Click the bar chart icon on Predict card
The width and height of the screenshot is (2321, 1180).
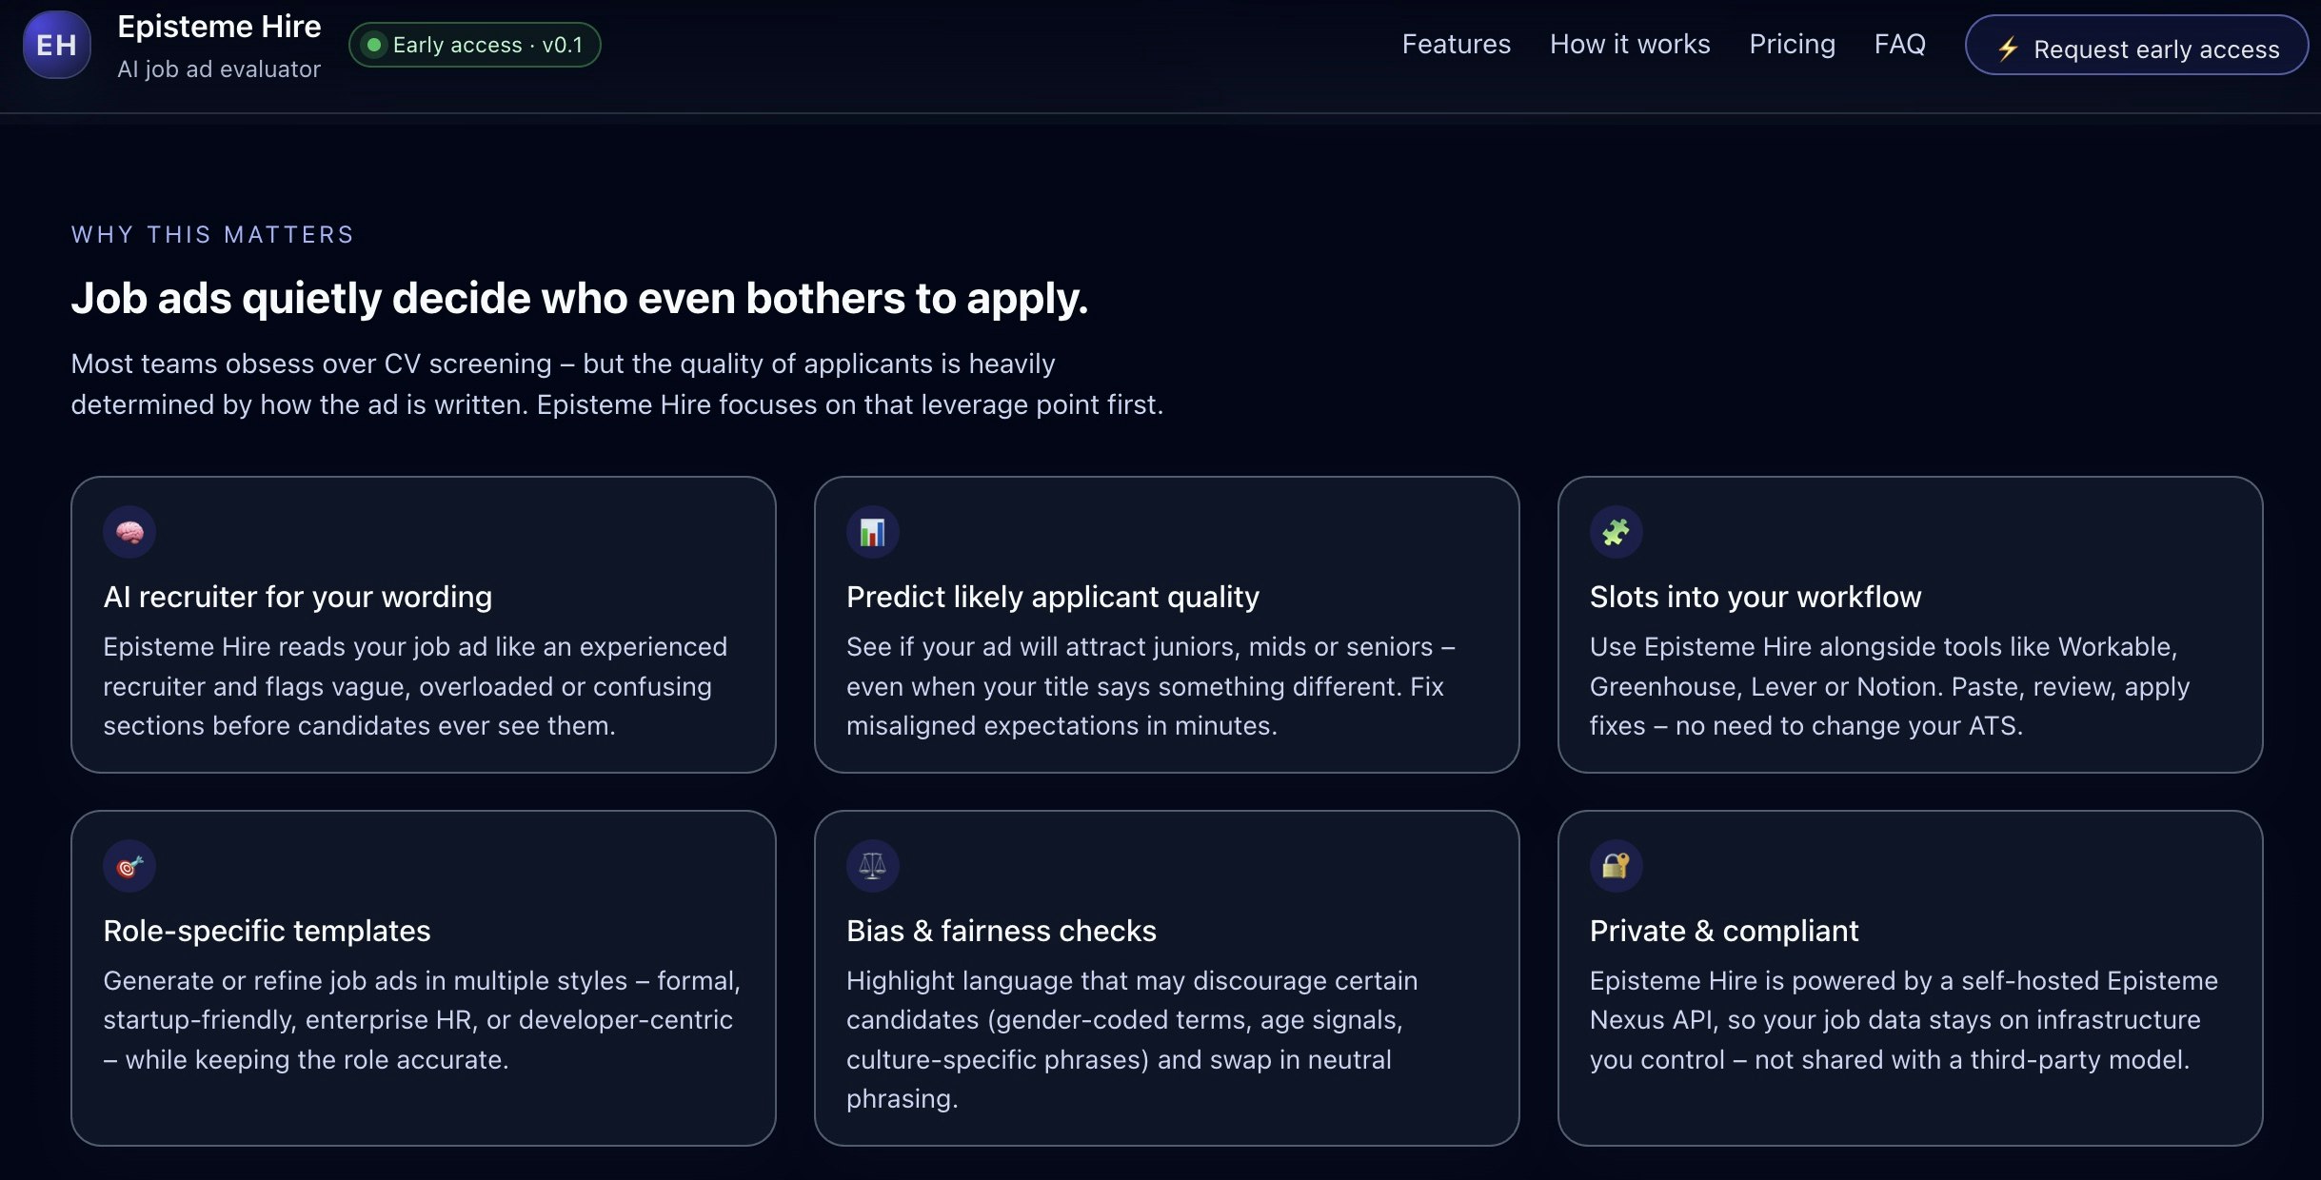pyautogui.click(x=872, y=532)
